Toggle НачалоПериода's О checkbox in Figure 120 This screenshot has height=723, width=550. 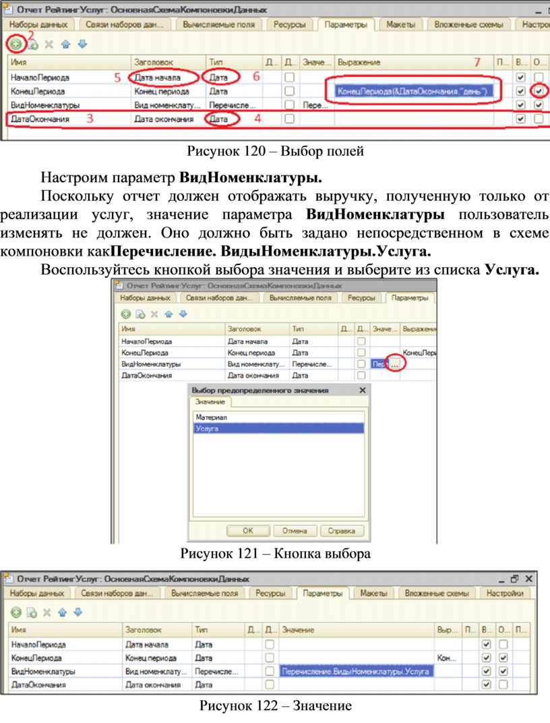pos(539,77)
